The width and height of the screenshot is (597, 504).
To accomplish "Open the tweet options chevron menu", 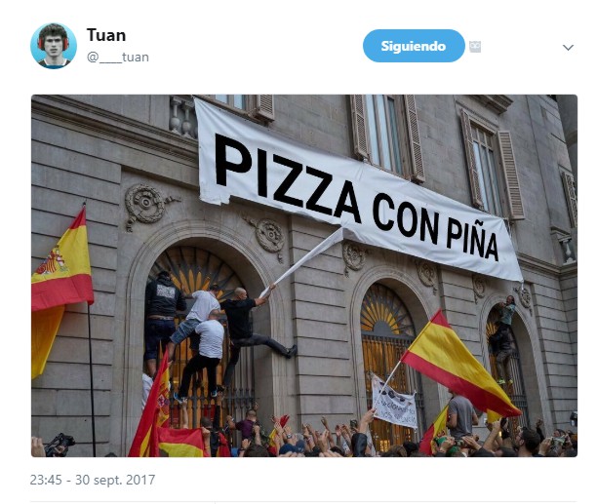I will (x=568, y=48).
